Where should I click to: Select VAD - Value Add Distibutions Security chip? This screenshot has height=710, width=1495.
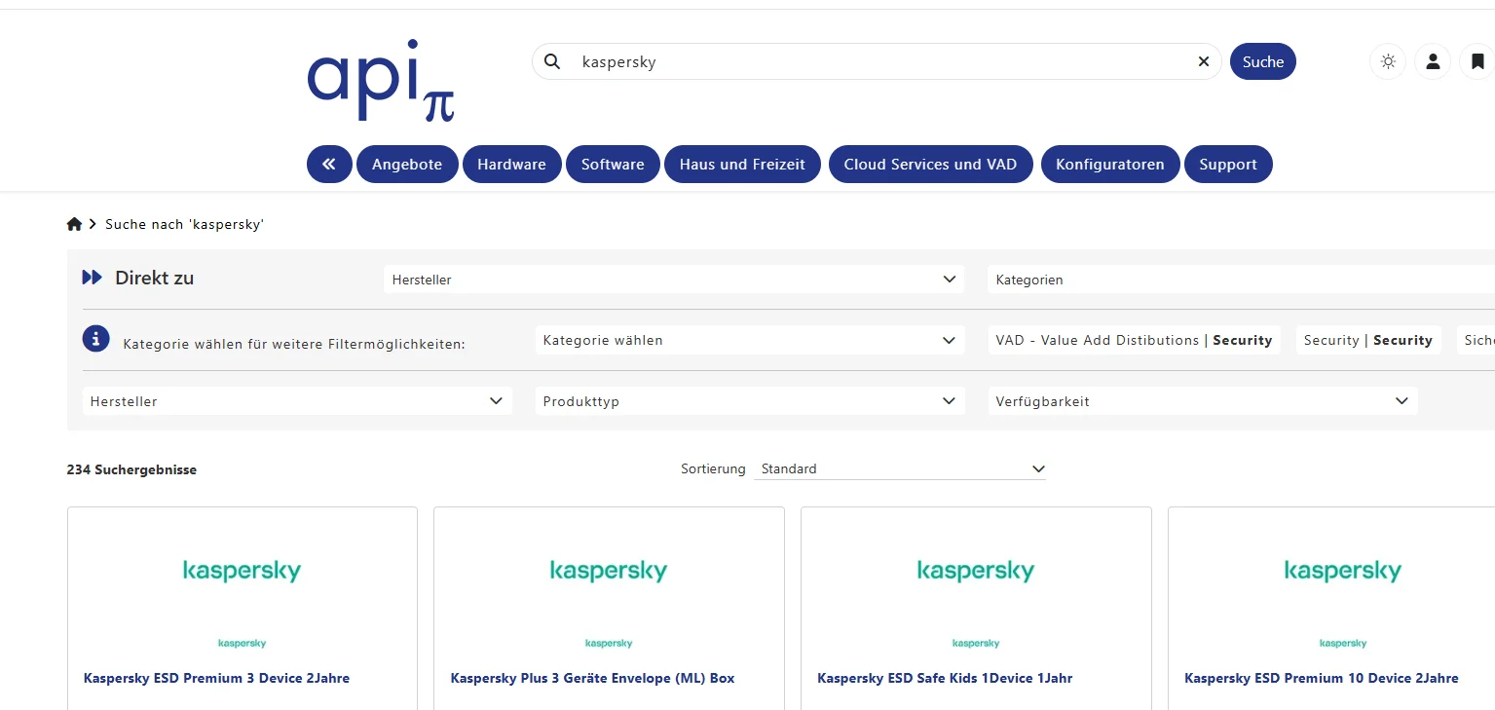[x=1134, y=340]
